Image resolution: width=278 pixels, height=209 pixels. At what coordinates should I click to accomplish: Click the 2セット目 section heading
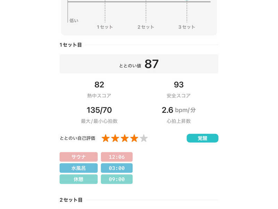tap(71, 200)
